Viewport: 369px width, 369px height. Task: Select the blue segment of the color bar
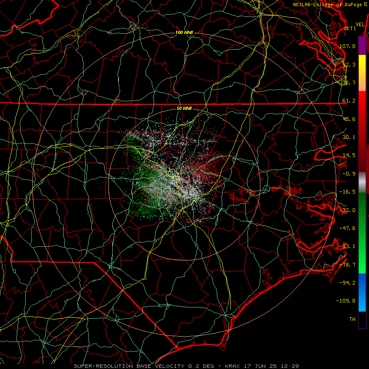point(362,292)
